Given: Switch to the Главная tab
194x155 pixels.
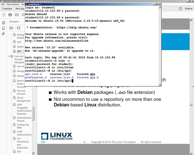Looking at the screenshot, I should [7, 8].
